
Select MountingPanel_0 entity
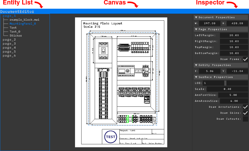click(x=23, y=24)
